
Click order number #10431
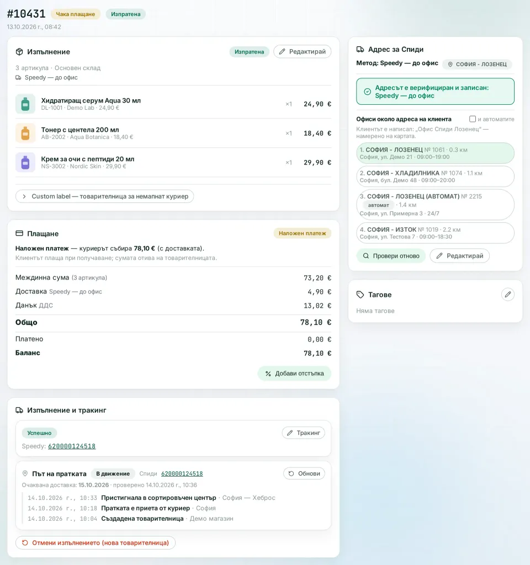26,14
